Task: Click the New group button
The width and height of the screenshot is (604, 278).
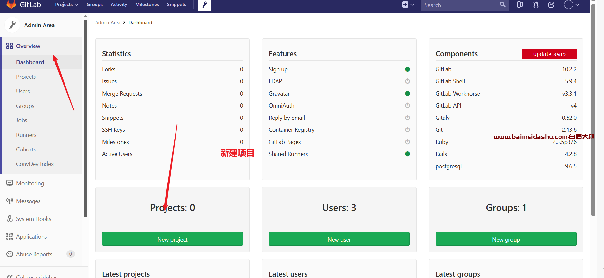Action: [506, 239]
